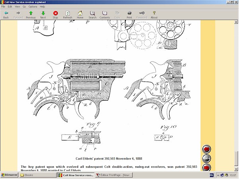Expand hidden tray icons chevron
239x179 pixels.
pos(218,175)
